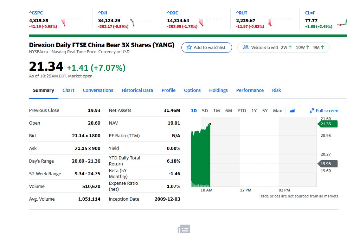Click the 10W visitors trend indicator
This screenshot has width=347, height=233.
point(302,48)
